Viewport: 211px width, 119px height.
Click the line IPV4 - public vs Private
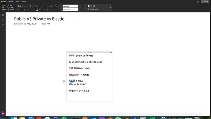(x=81, y=56)
